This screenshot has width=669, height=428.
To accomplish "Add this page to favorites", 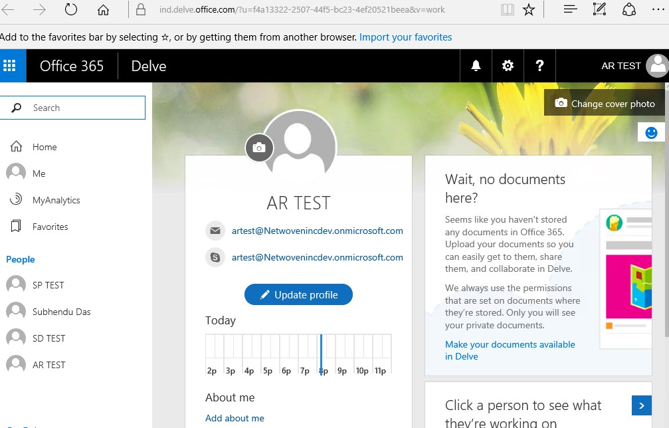I will [529, 9].
